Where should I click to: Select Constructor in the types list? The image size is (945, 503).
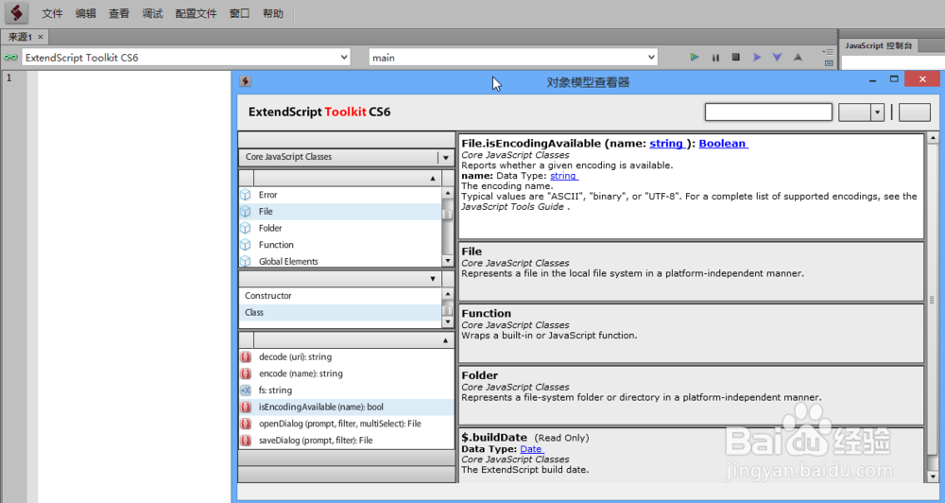pyautogui.click(x=340, y=296)
